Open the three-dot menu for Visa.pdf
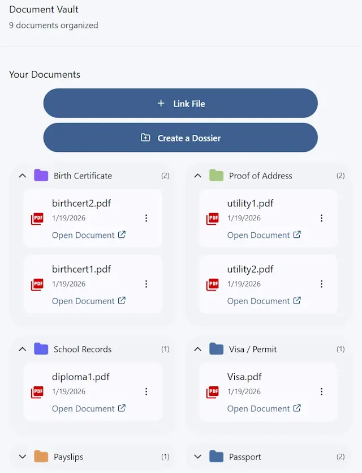Viewport: 362px width, 473px height. click(322, 391)
